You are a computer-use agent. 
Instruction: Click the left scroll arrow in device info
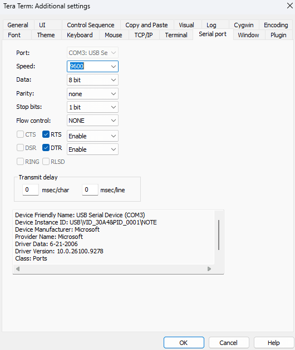point(18,269)
